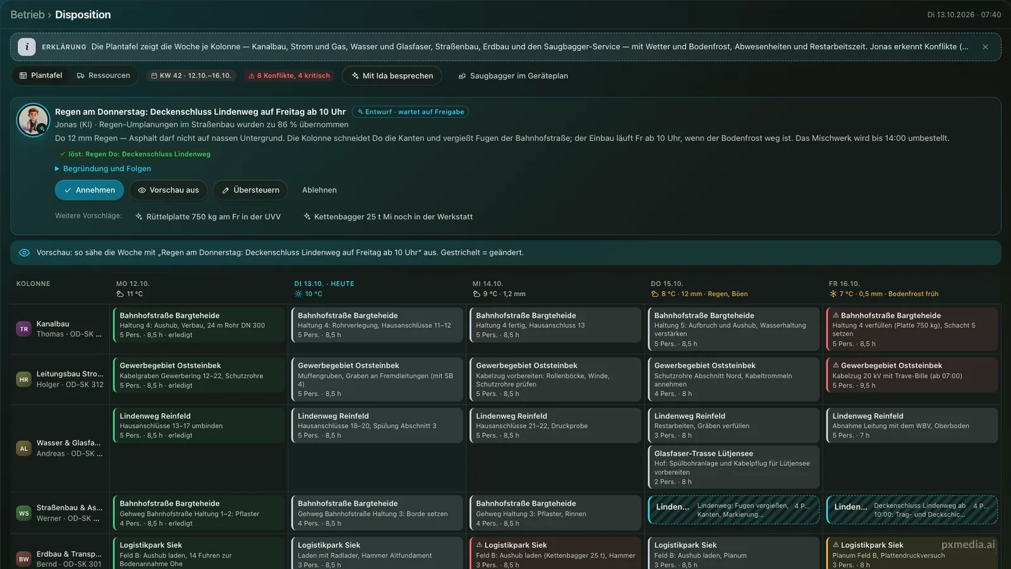Image resolution: width=1011 pixels, height=569 pixels.
Task: Click Mit Ida besprechen button
Action: 392,75
